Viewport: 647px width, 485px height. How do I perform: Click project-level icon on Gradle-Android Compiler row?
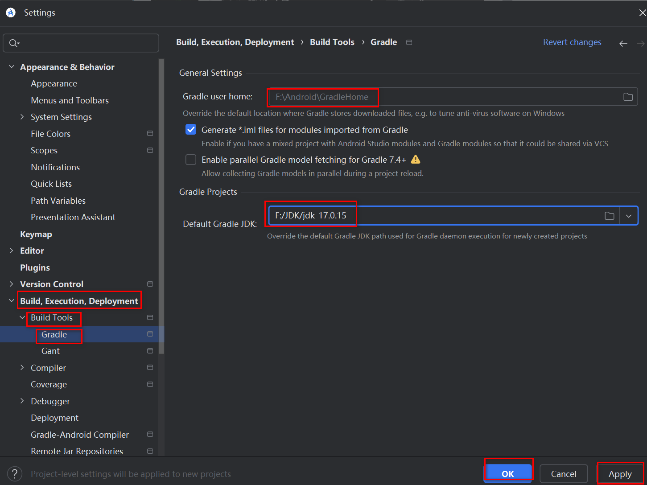150,434
